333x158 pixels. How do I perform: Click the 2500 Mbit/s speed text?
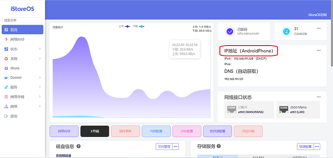pyautogui.click(x=298, y=107)
